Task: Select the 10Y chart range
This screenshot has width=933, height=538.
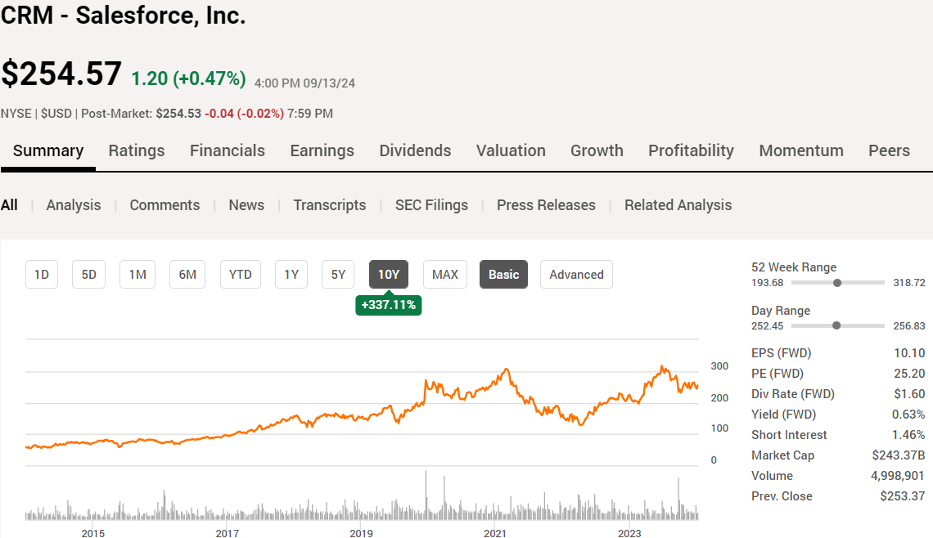Action: 389,275
